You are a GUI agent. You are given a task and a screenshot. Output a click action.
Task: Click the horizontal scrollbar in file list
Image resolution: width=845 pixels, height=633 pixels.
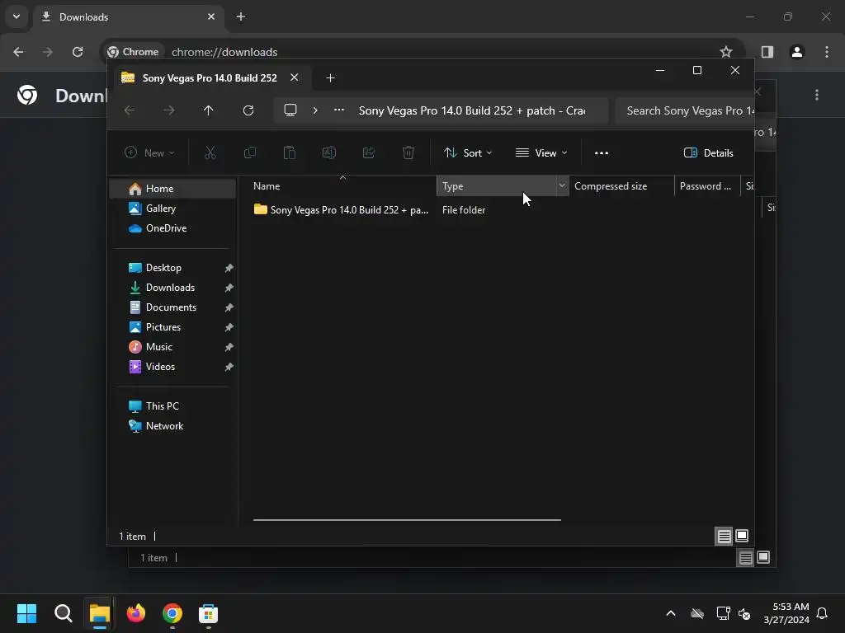click(x=407, y=520)
